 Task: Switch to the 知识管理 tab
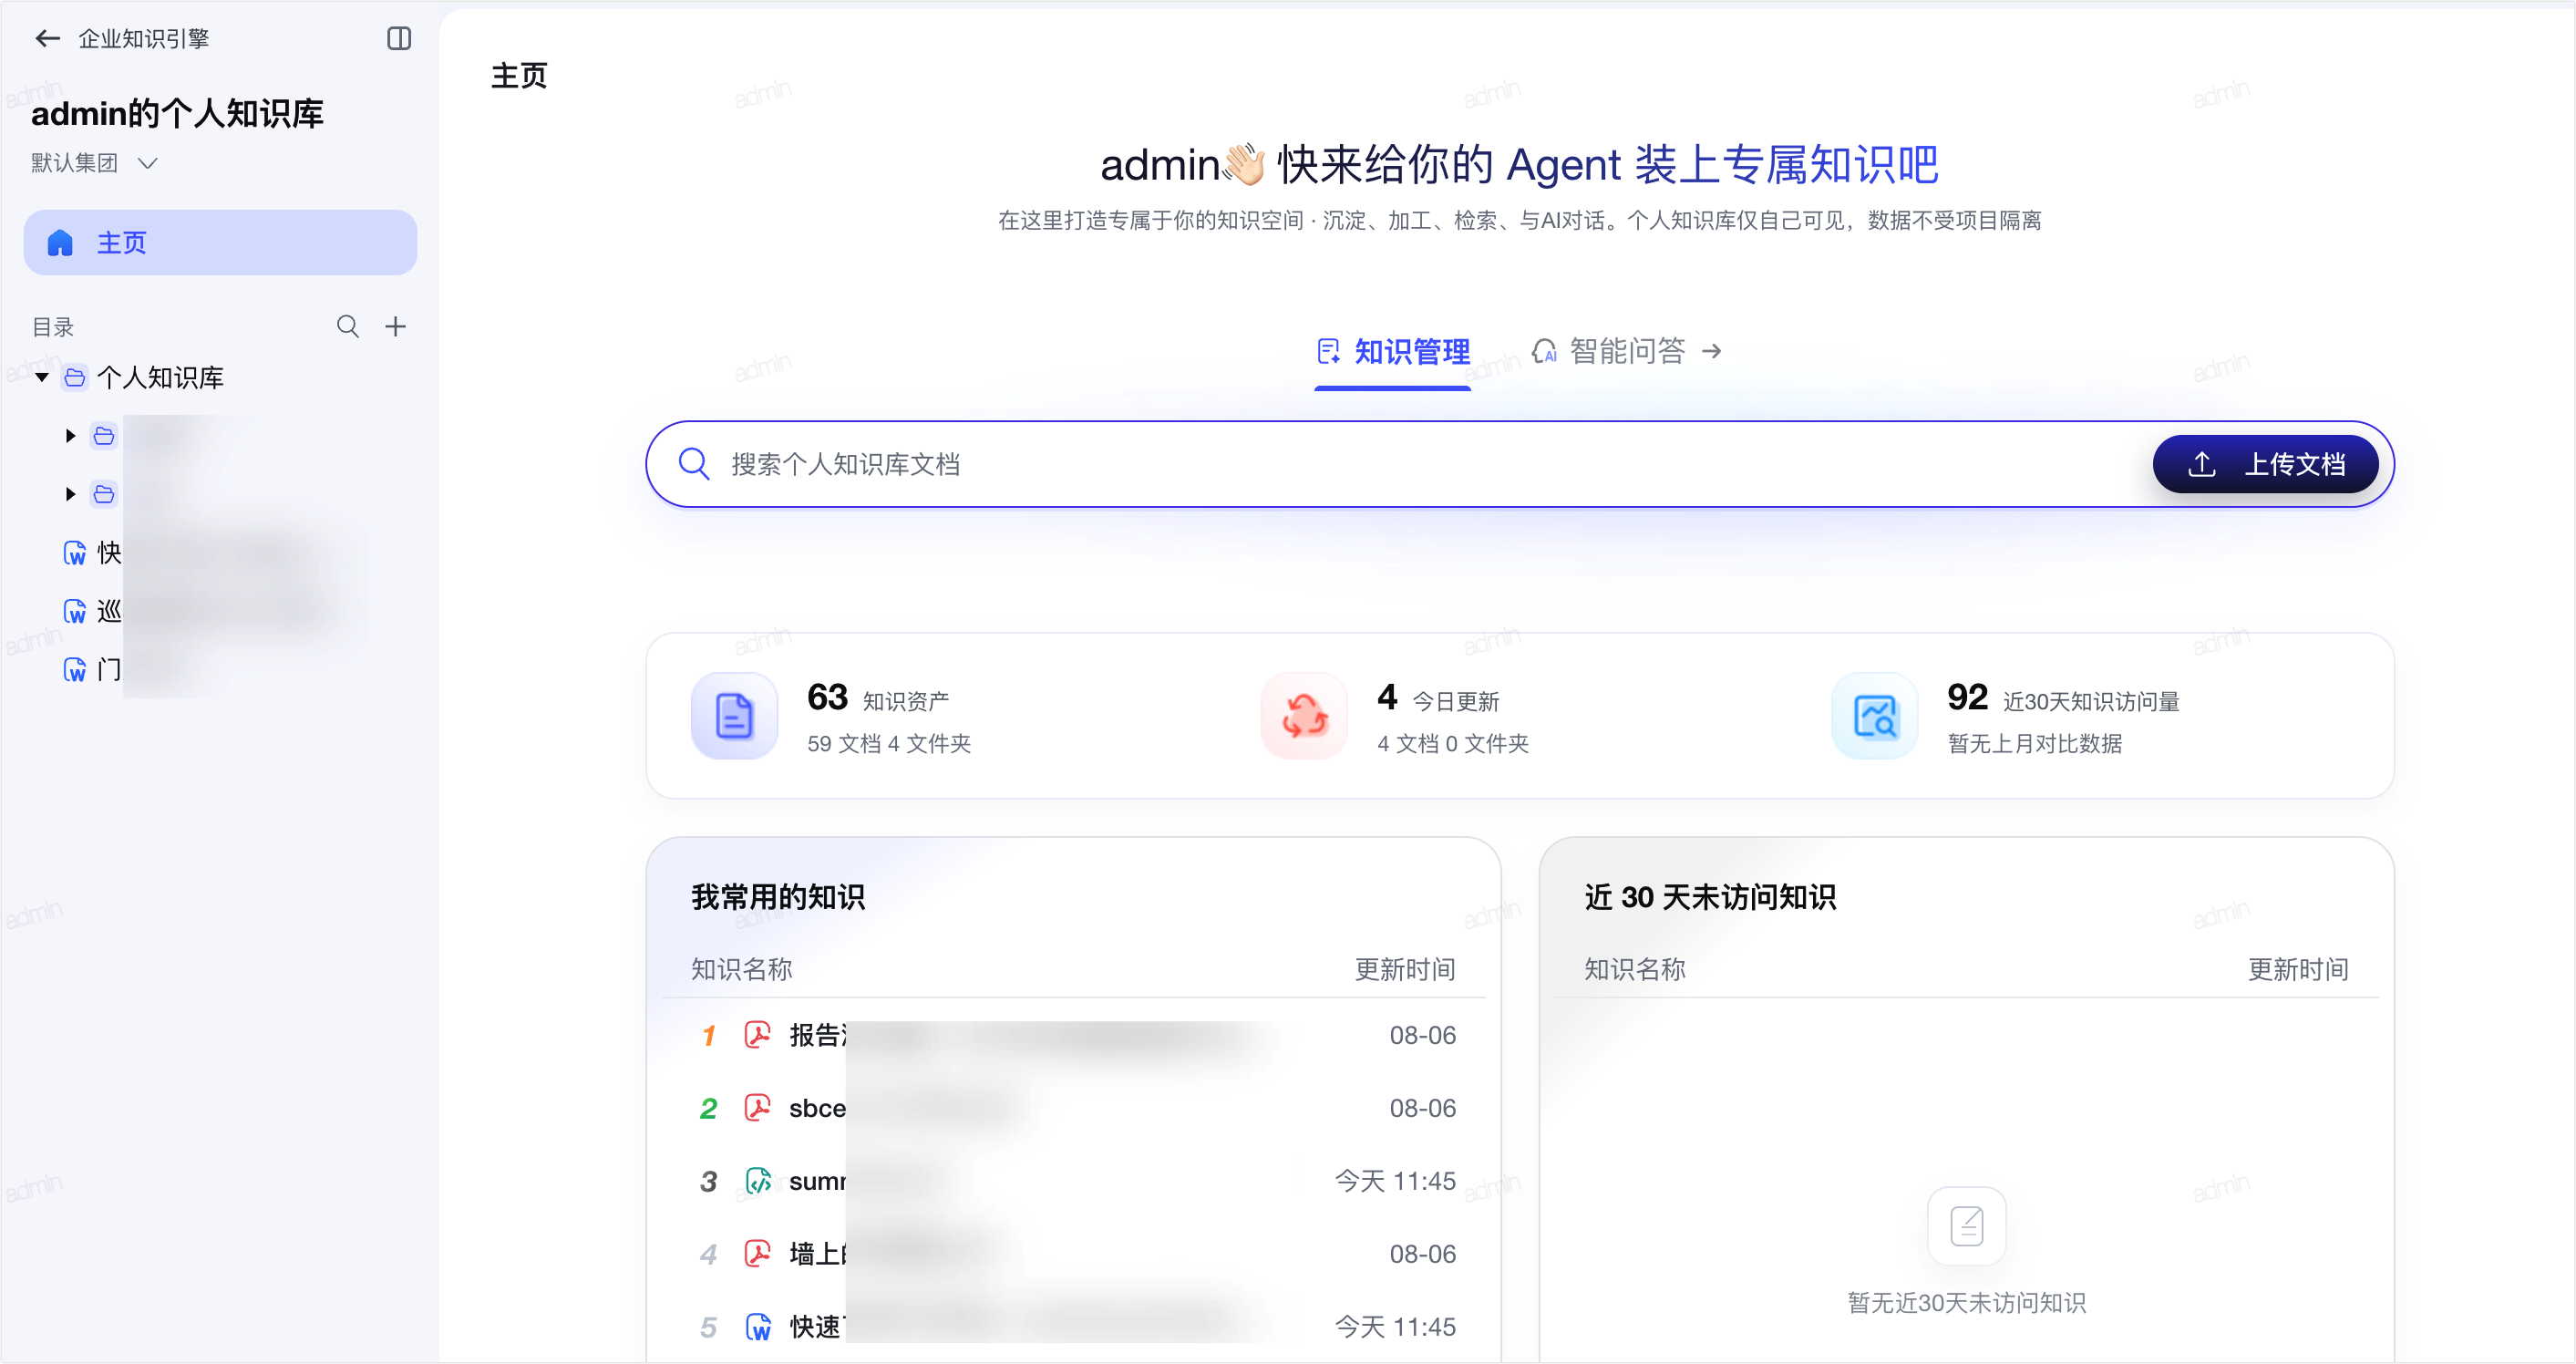[x=1393, y=352]
